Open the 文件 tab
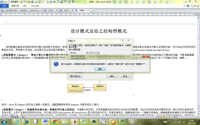Viewport: 200px width, 125px height. click(4, 6)
